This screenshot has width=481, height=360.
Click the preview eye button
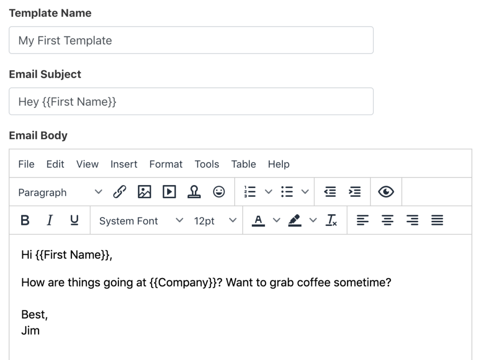point(386,192)
